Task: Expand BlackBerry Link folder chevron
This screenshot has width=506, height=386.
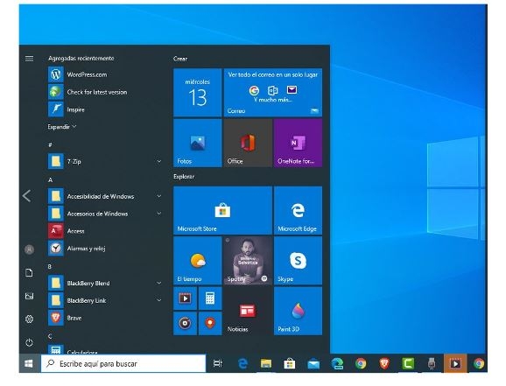Action: [x=158, y=300]
